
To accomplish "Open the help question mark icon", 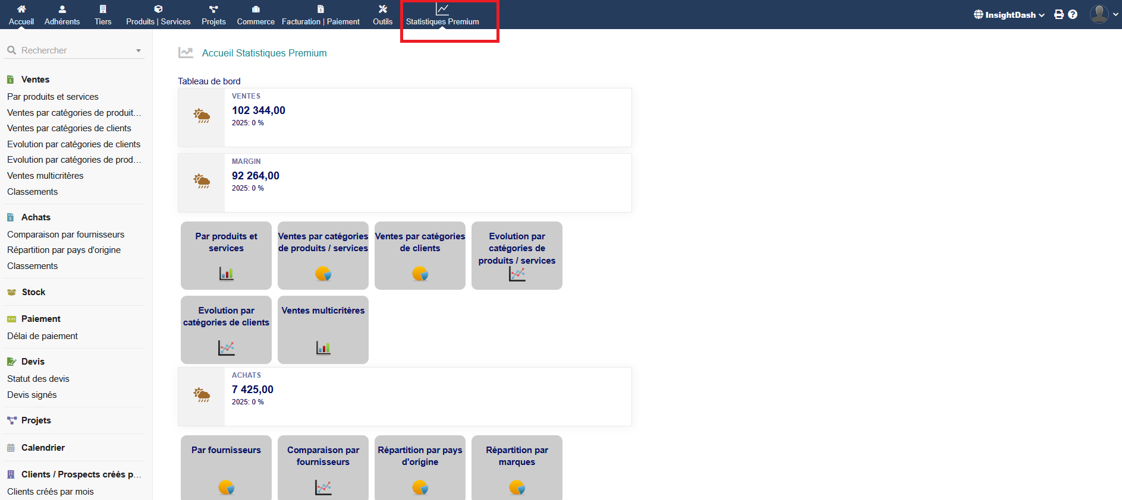I will point(1073,14).
